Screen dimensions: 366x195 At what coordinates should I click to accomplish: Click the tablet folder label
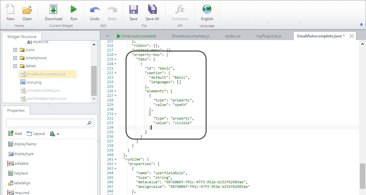coord(31,66)
